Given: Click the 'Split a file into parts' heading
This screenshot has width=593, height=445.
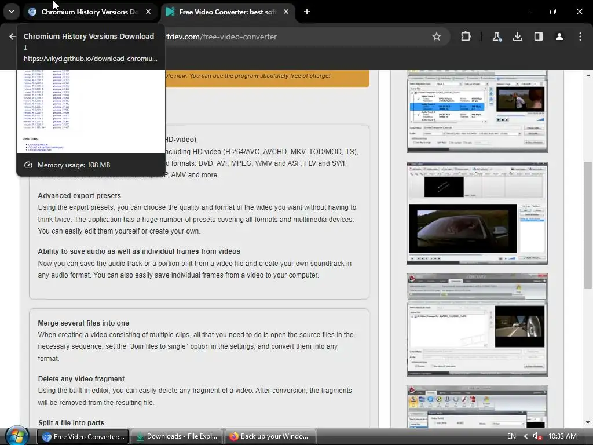Looking at the screenshot, I should click(x=71, y=422).
